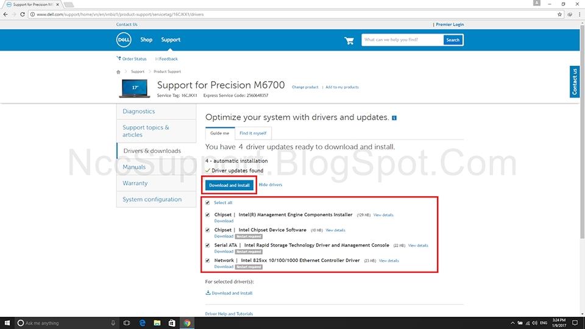View details for Intel Chipset Device Software
The height and width of the screenshot is (329, 585).
point(335,230)
